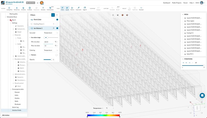Screen dimensions: 207x118
Task: Expand the Job status panel
Action: (14, 115)
